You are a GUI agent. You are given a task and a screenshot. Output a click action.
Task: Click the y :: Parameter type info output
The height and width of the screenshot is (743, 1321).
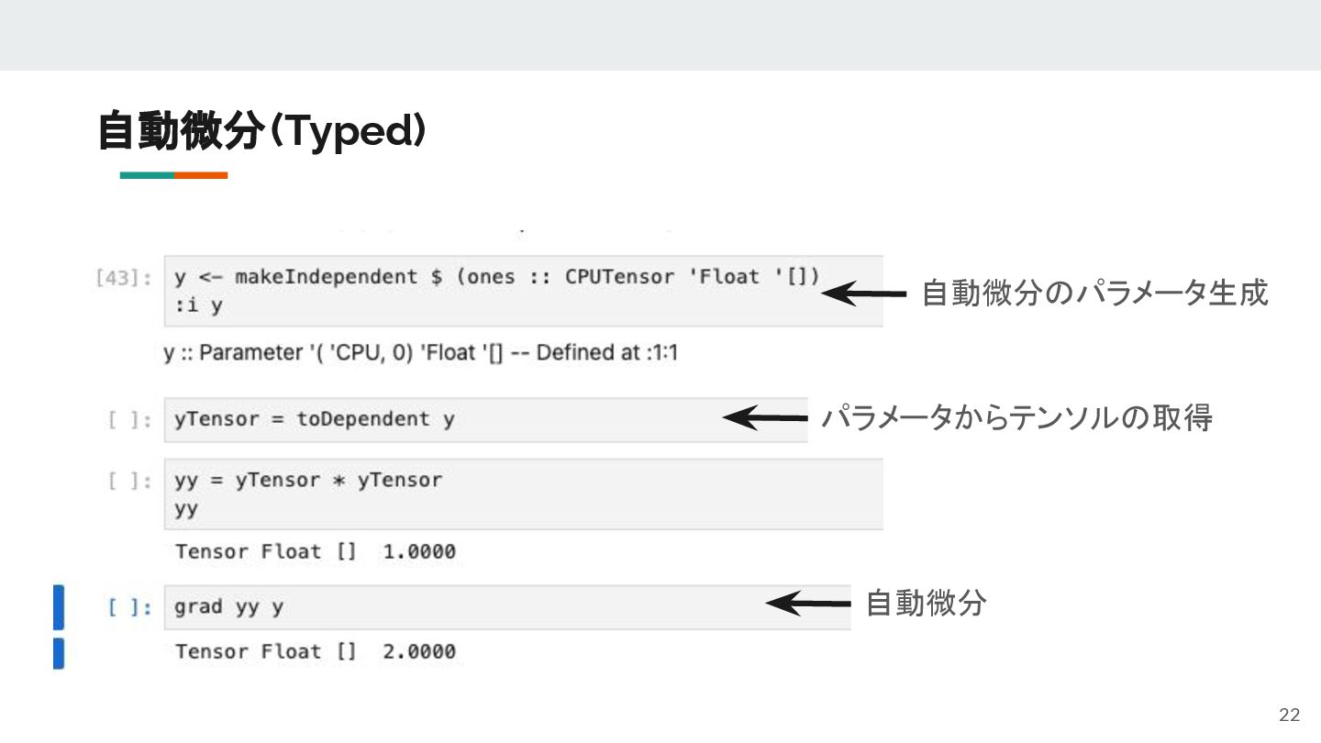pos(421,353)
